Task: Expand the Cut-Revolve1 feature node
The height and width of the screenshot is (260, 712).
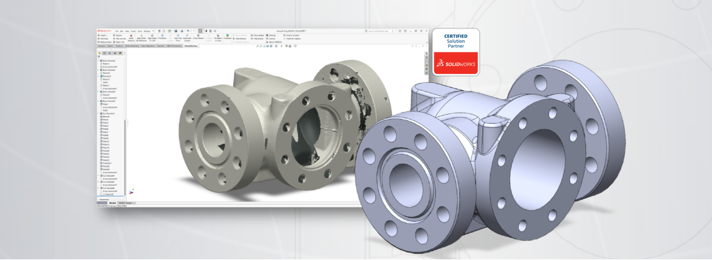Action: click(98, 113)
